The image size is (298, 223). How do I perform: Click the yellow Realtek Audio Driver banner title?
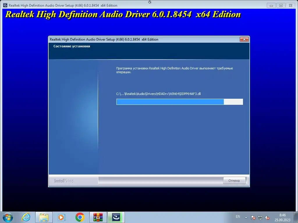[123, 15]
